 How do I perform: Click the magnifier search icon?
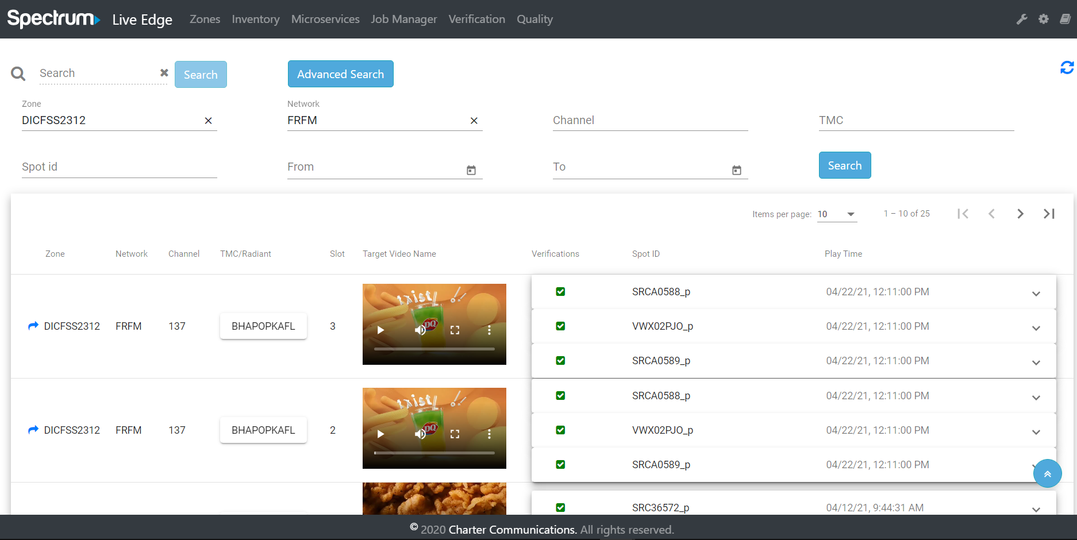[18, 74]
